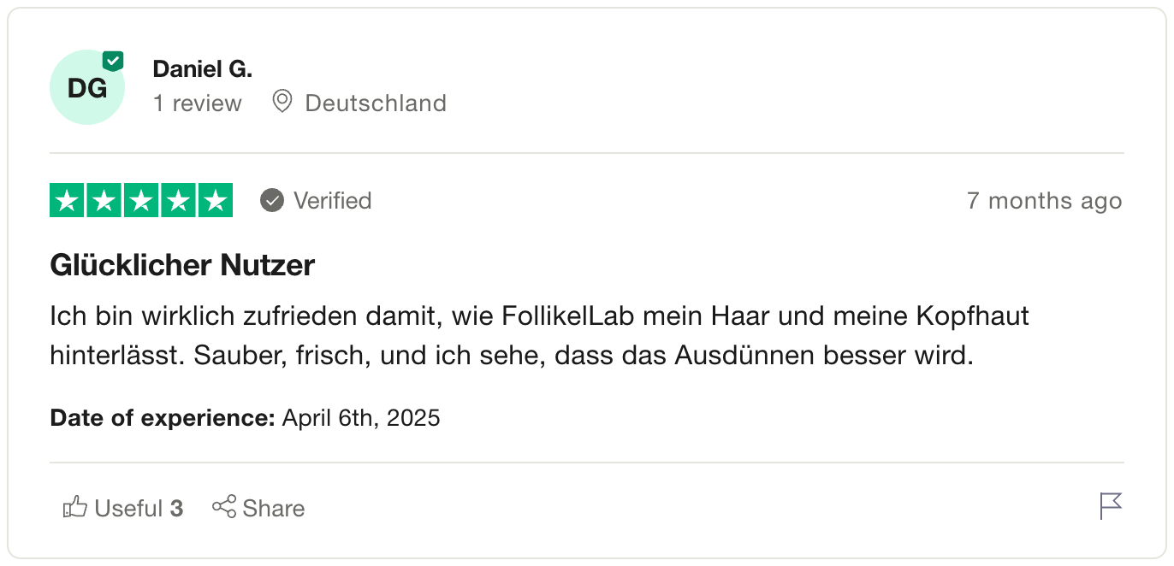Click the location pin icon
1174x566 pixels.
pyautogui.click(x=282, y=102)
